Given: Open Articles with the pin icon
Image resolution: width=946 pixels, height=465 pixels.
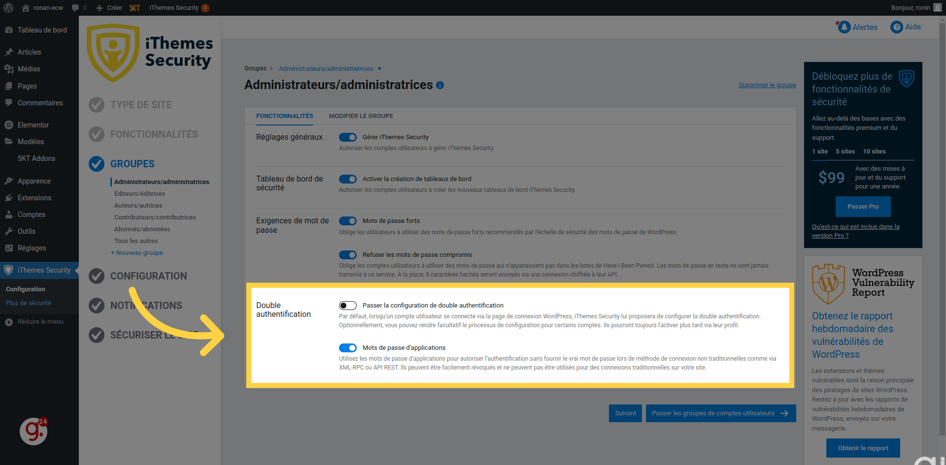Looking at the screenshot, I should (9, 52).
